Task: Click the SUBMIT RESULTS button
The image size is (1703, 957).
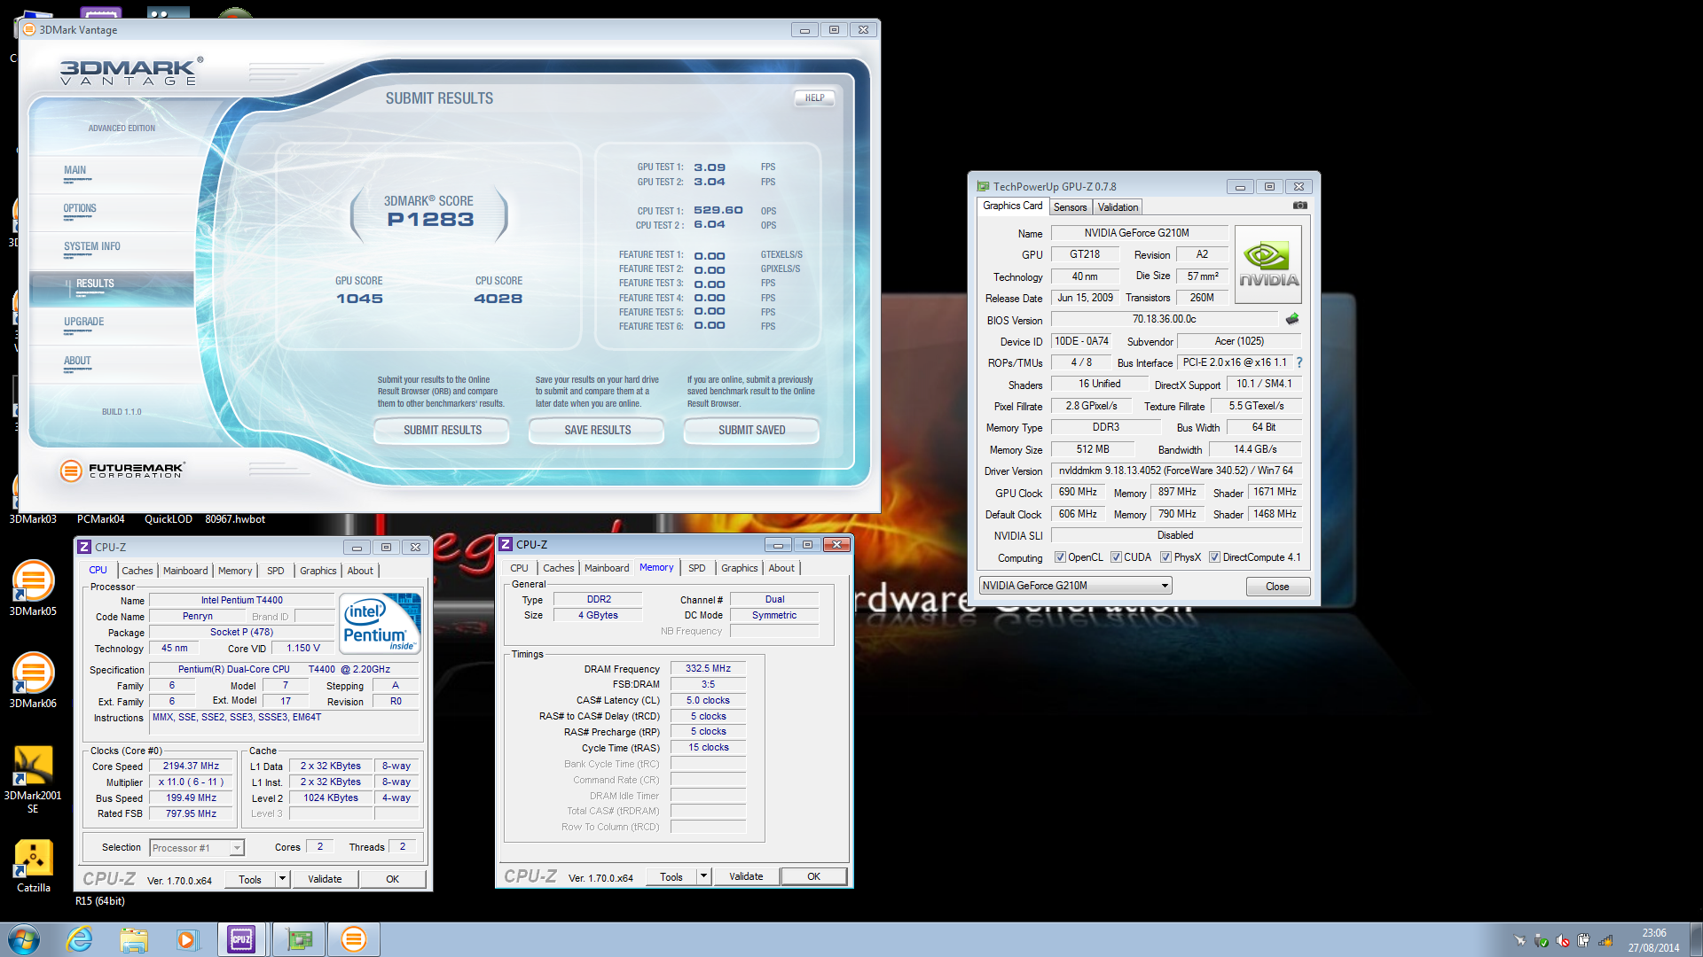Action: [443, 430]
